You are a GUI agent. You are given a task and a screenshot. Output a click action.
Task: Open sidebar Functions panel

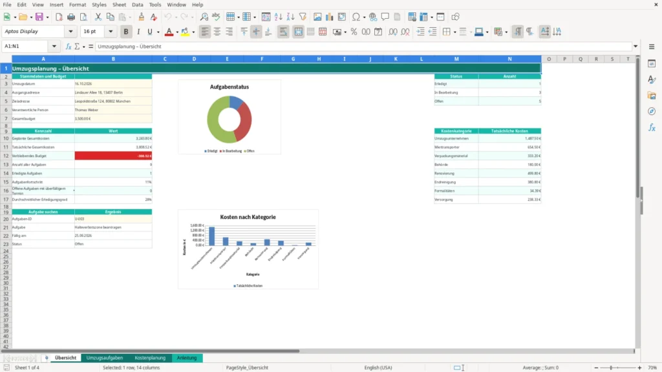tap(652, 127)
